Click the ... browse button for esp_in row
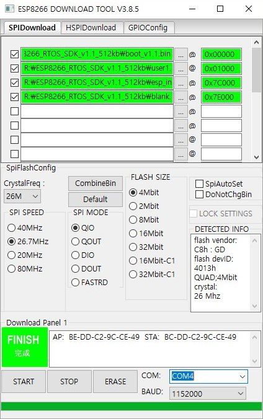The width and height of the screenshot is (263, 419). click(x=181, y=83)
